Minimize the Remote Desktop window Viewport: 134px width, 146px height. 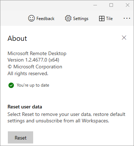pyautogui.click(x=95, y=5)
